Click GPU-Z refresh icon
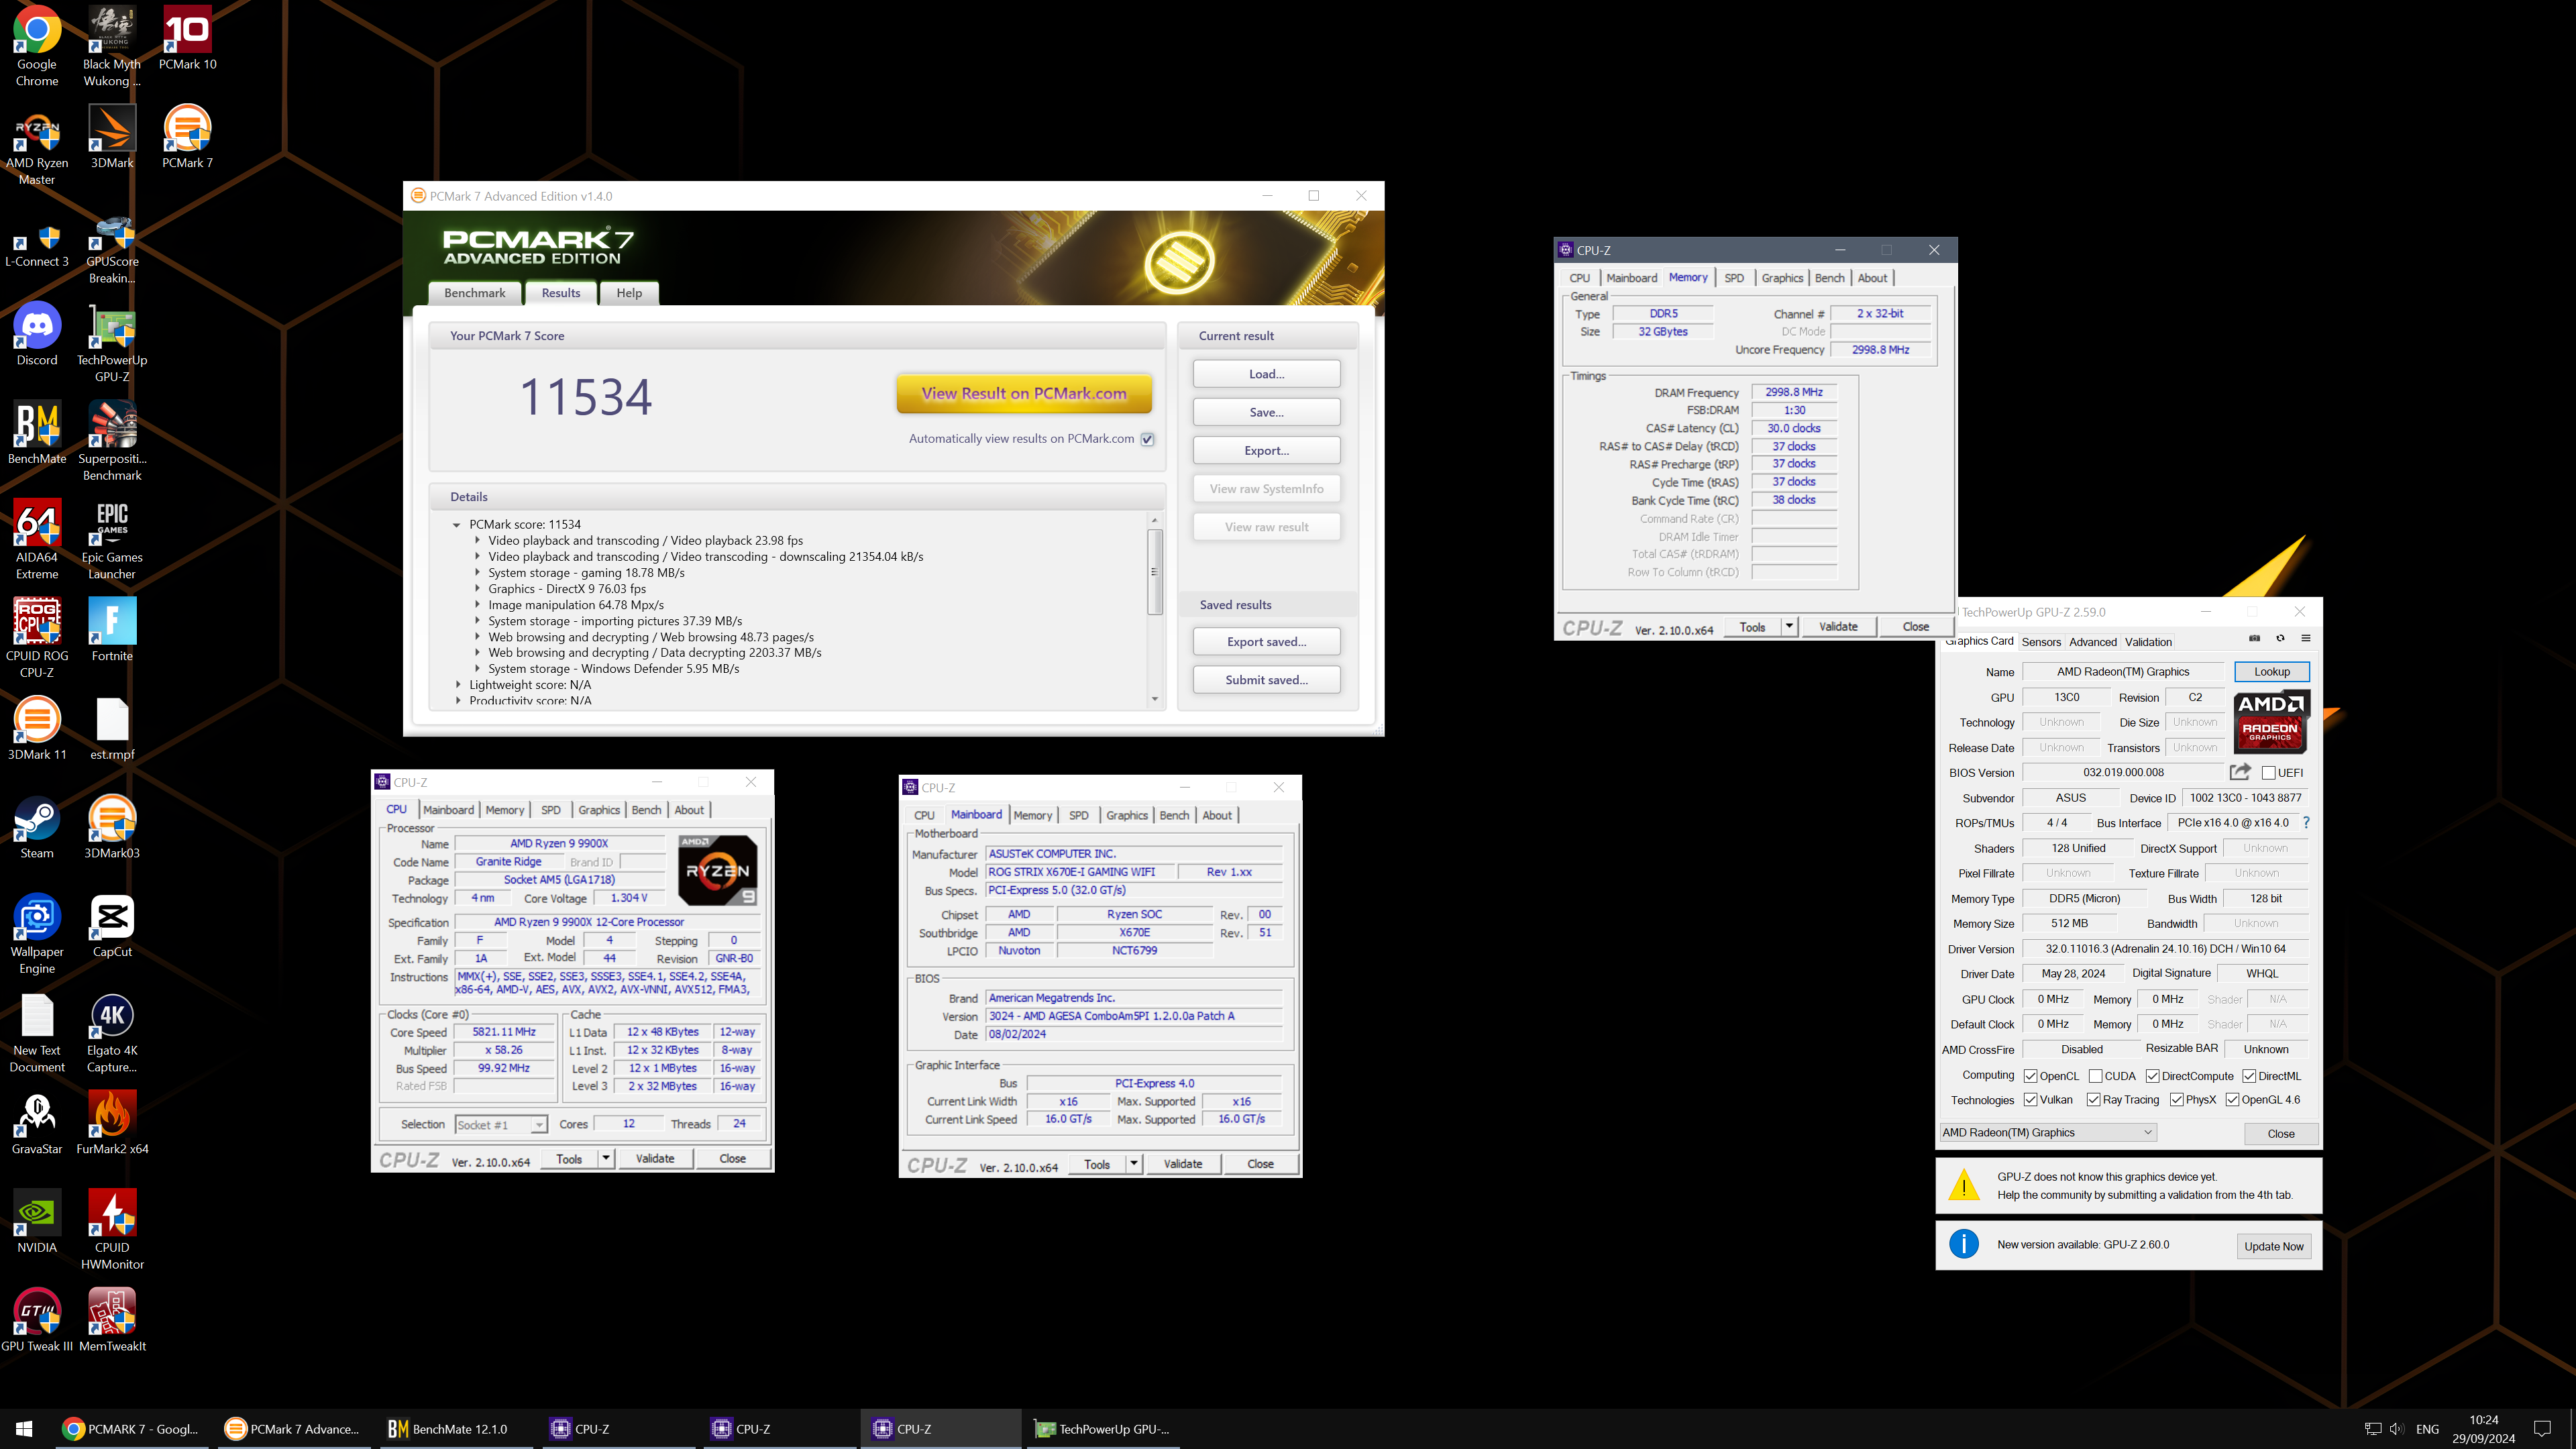The image size is (2576, 1449). point(2280,638)
